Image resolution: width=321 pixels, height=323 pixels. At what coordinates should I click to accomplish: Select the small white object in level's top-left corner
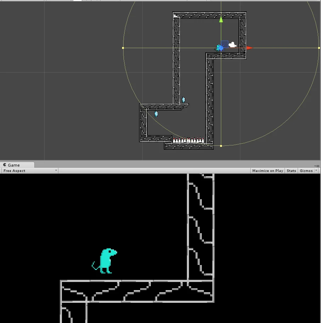click(x=176, y=16)
